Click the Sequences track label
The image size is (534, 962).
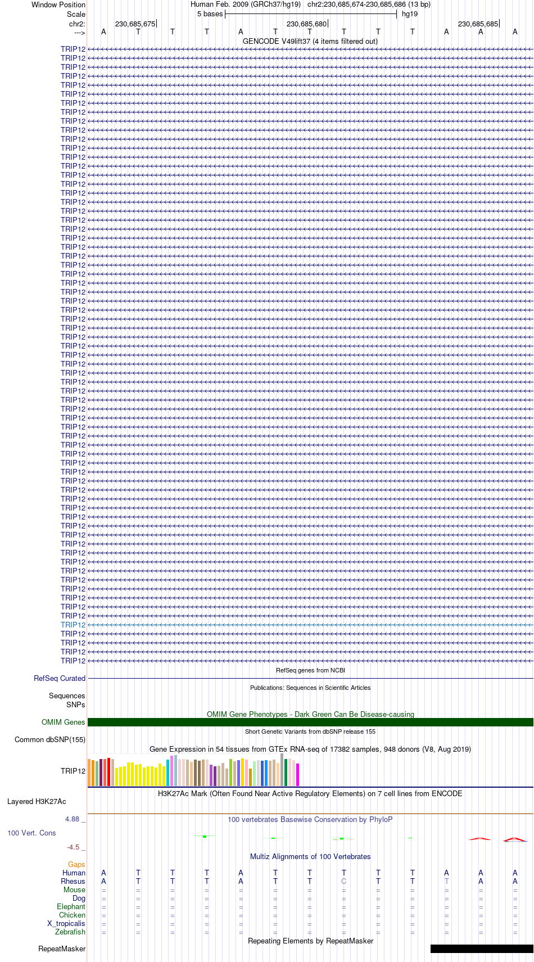coord(67,695)
